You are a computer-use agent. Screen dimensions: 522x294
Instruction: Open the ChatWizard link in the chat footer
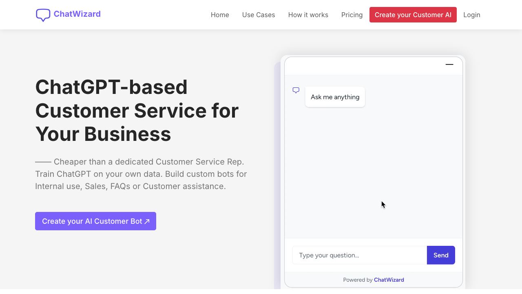[389, 280]
